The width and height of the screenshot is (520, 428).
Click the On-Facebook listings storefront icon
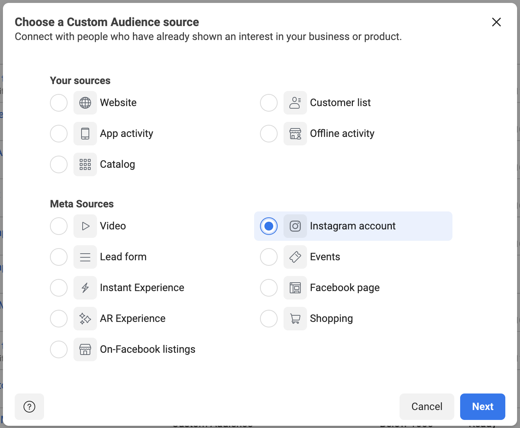pos(85,349)
